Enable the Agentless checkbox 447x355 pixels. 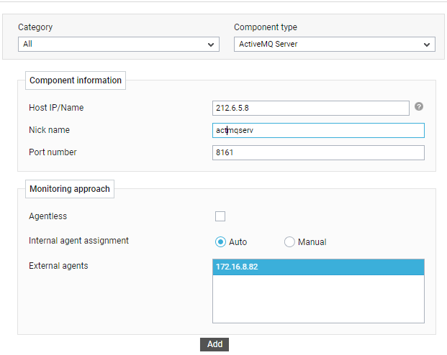tap(220, 216)
